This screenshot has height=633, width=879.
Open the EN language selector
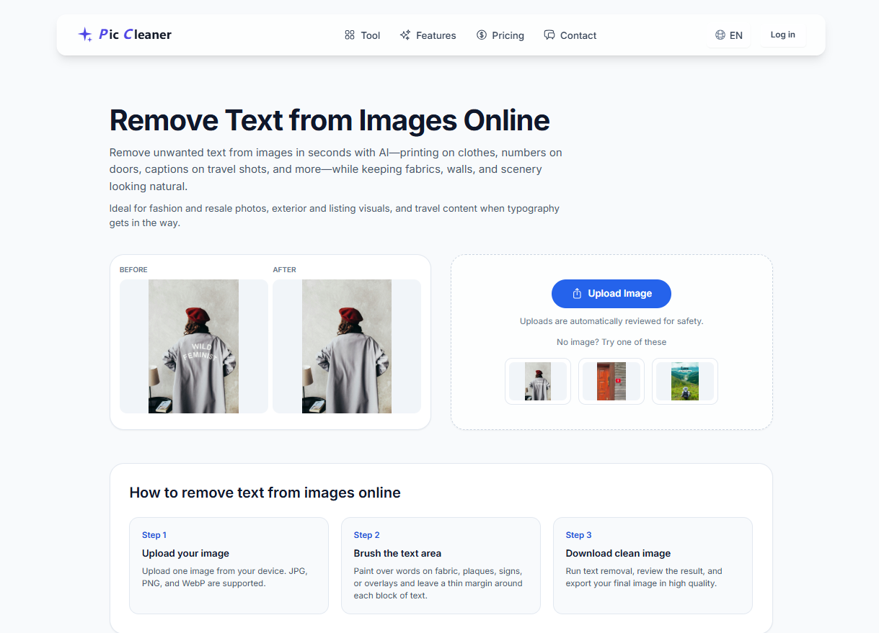pos(729,34)
